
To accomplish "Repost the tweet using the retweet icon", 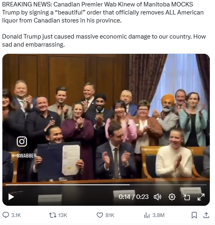I will [53, 215].
